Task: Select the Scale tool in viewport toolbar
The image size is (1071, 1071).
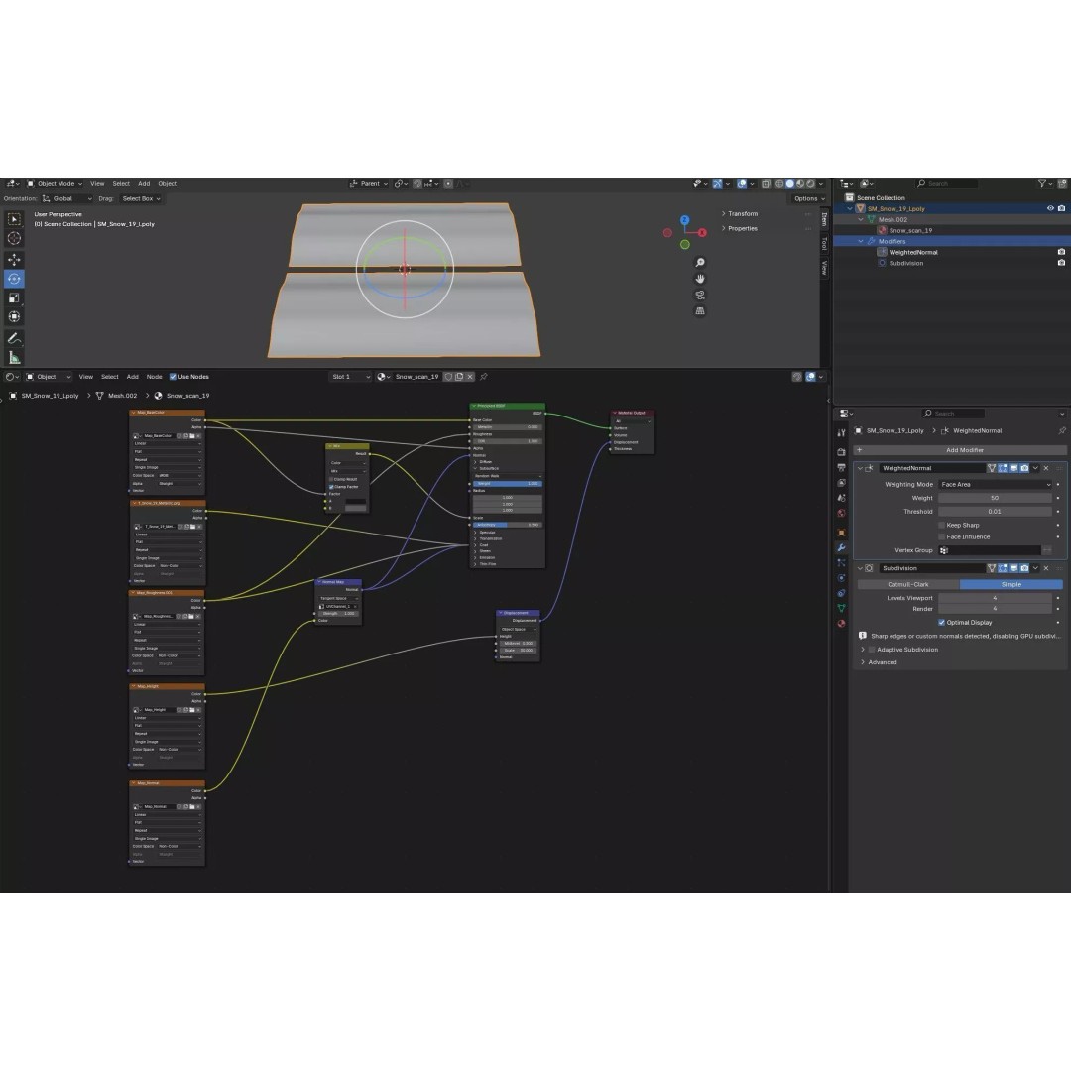Action: pyautogui.click(x=14, y=297)
